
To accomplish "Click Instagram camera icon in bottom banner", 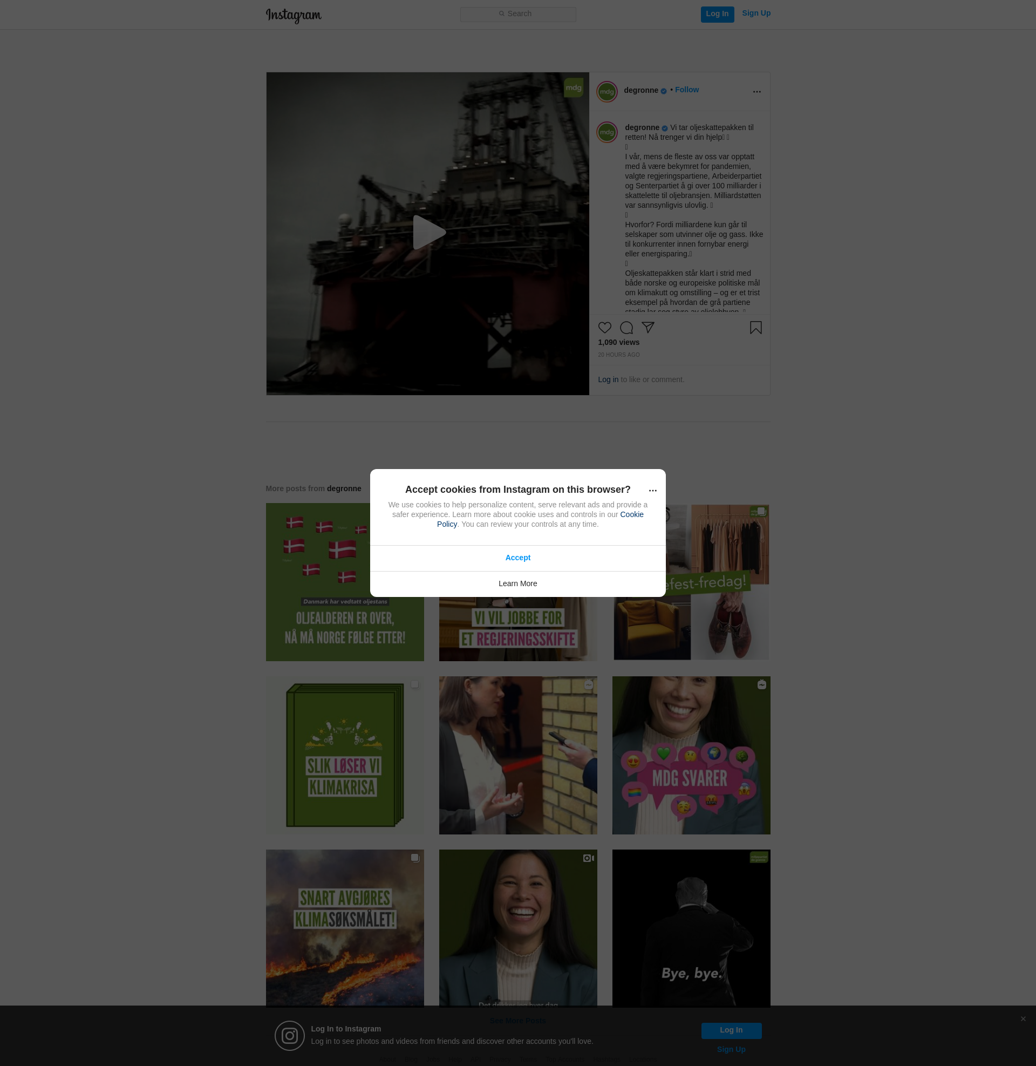I will 289,1036.
